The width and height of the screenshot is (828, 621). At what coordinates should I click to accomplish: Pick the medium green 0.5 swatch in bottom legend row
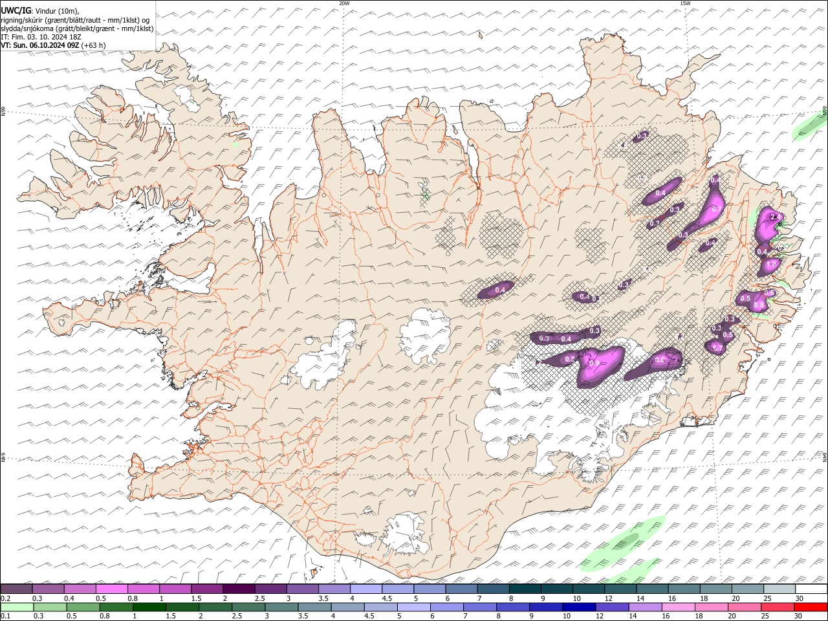point(83,607)
